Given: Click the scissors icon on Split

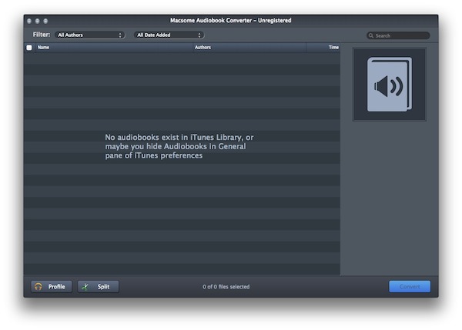Looking at the screenshot, I should [x=85, y=286].
